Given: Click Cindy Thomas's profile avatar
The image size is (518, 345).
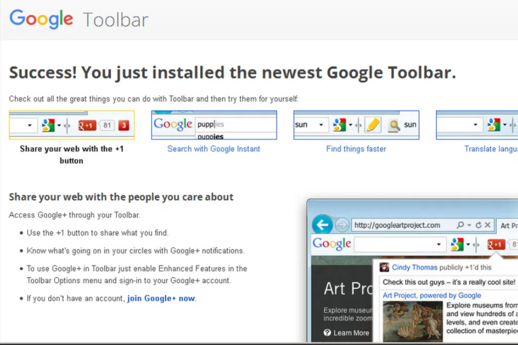Looking at the screenshot, I should pyautogui.click(x=384, y=268).
